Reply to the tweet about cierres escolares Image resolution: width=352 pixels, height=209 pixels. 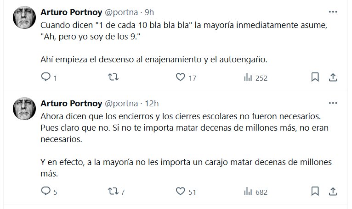(x=45, y=191)
